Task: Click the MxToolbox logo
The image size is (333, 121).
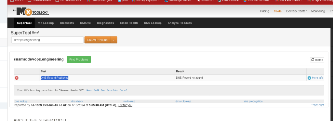Action: pos(31,12)
